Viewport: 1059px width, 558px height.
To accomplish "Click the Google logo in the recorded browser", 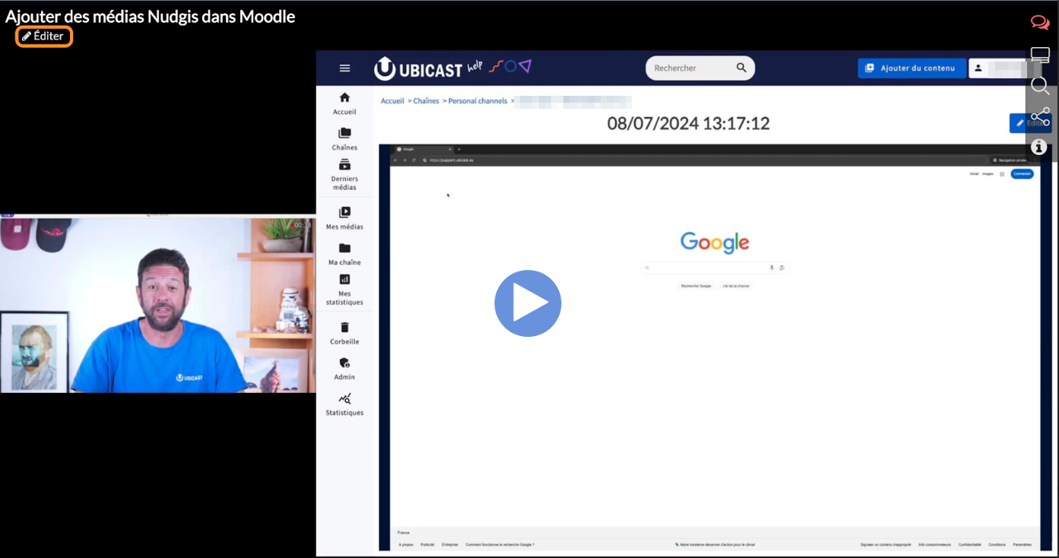I will click(715, 243).
